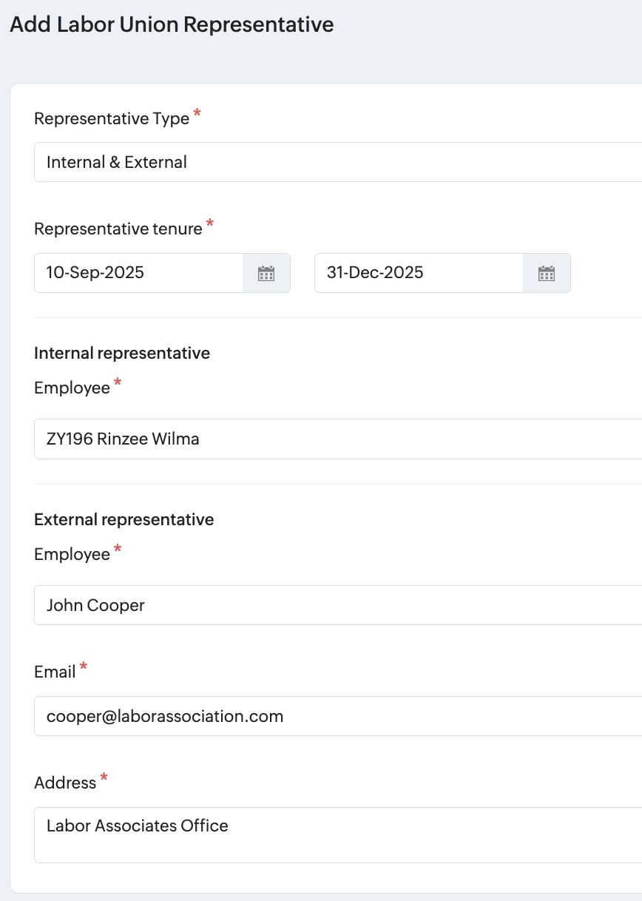This screenshot has height=901, width=642.
Task: Click the required asterisk beside Address
Action: [x=104, y=777]
